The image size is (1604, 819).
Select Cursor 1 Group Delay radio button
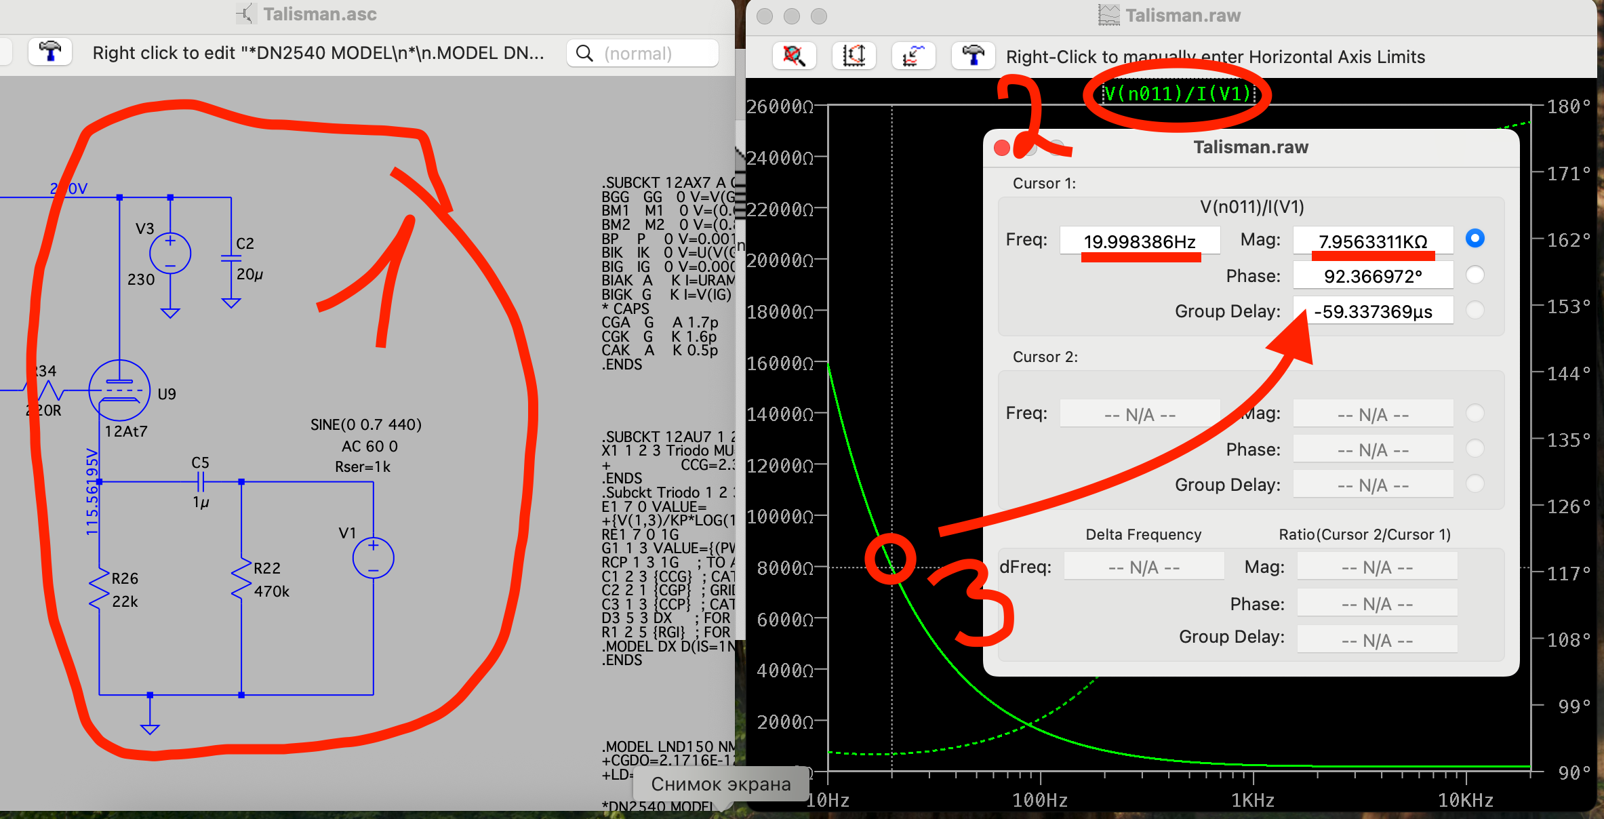[1475, 311]
